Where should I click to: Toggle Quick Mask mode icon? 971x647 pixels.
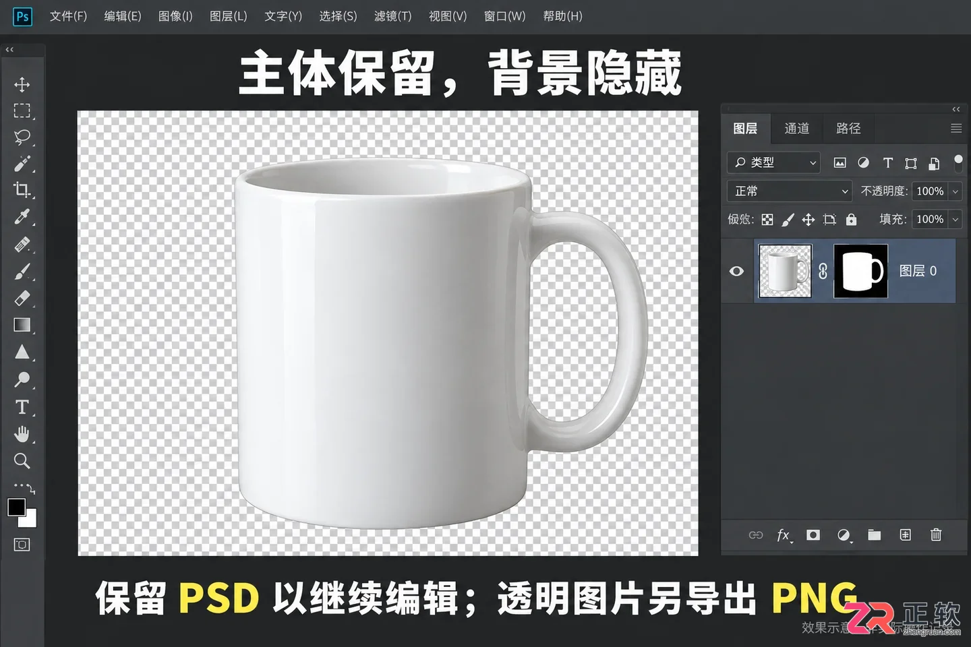tap(22, 545)
